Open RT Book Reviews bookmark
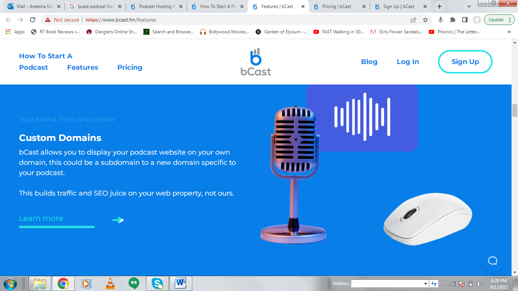The height and width of the screenshot is (291, 518). coord(55,32)
